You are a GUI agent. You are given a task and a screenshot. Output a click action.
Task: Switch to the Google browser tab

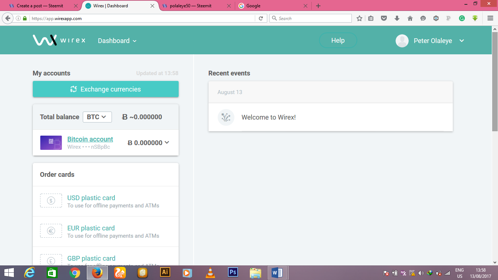pyautogui.click(x=255, y=6)
